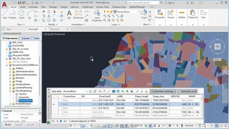Switch to the Drawing7 document tab

pyautogui.click(x=55, y=29)
